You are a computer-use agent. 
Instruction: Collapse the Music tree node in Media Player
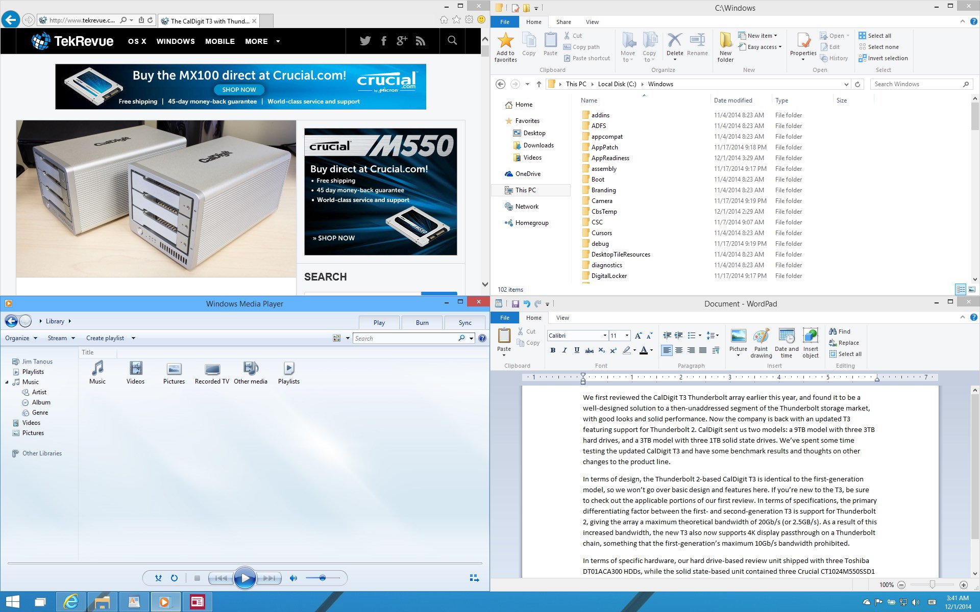click(x=7, y=382)
